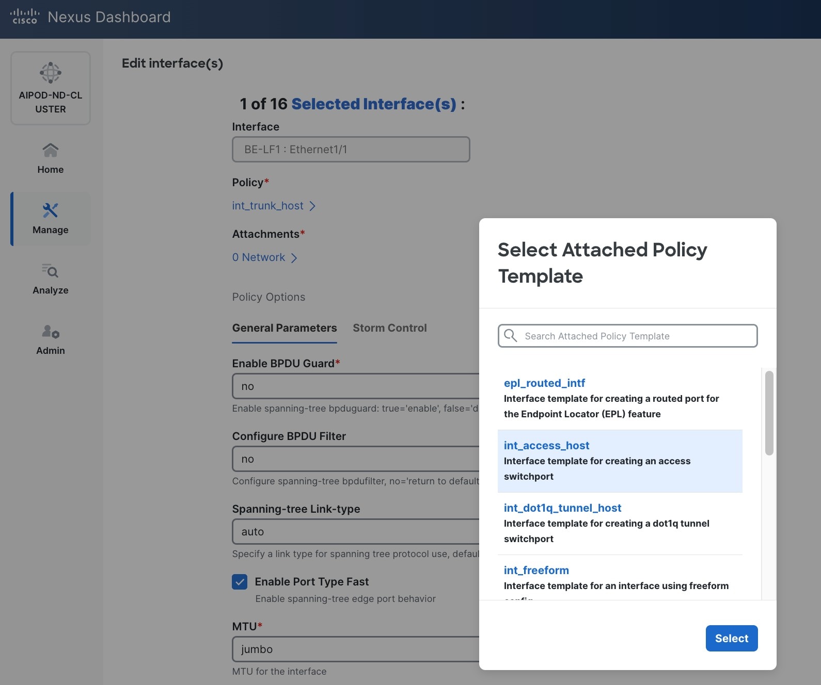Viewport: 821px width, 685px height.
Task: Toggle Enable Port Type Fast checkbox
Action: (240, 582)
